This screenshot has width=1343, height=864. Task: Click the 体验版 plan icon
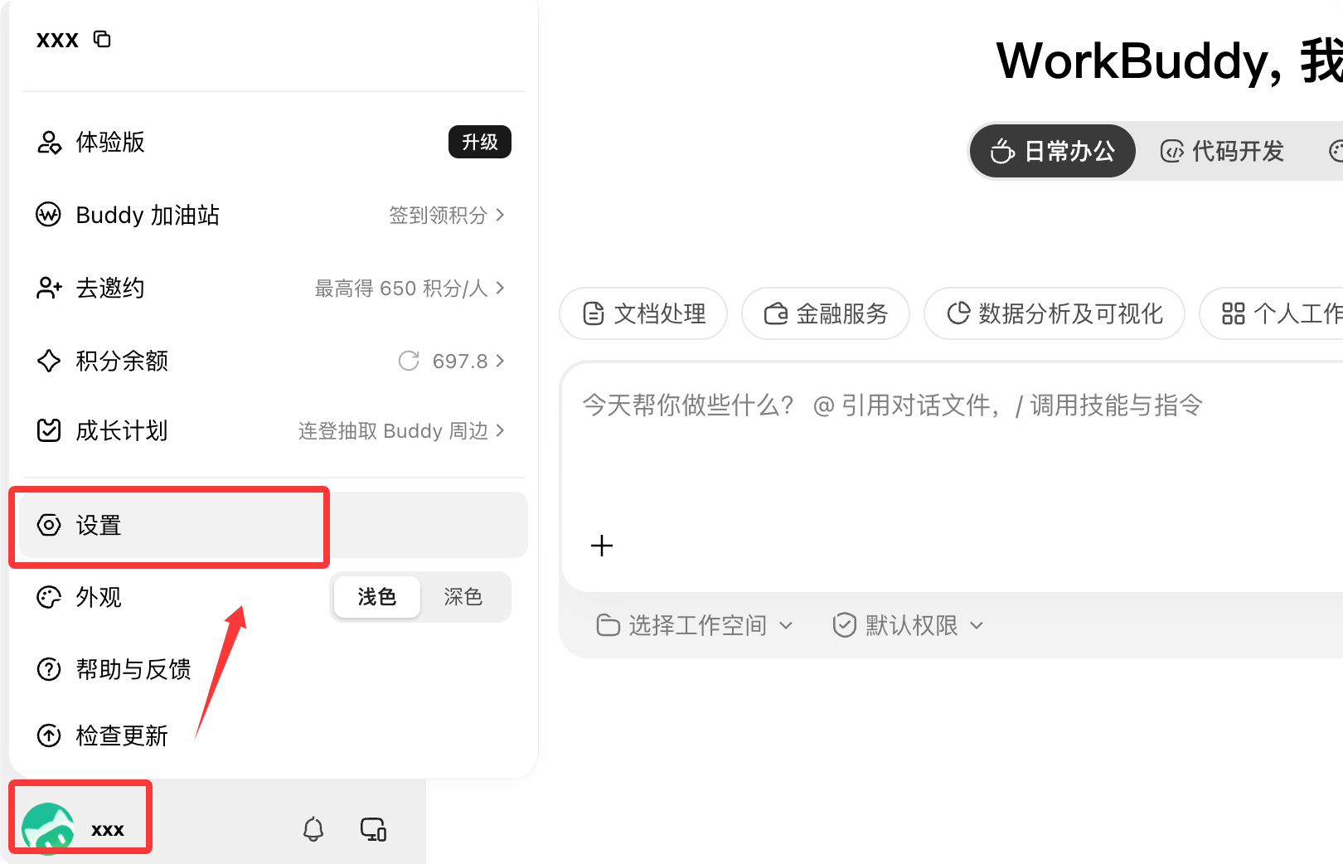coord(49,143)
